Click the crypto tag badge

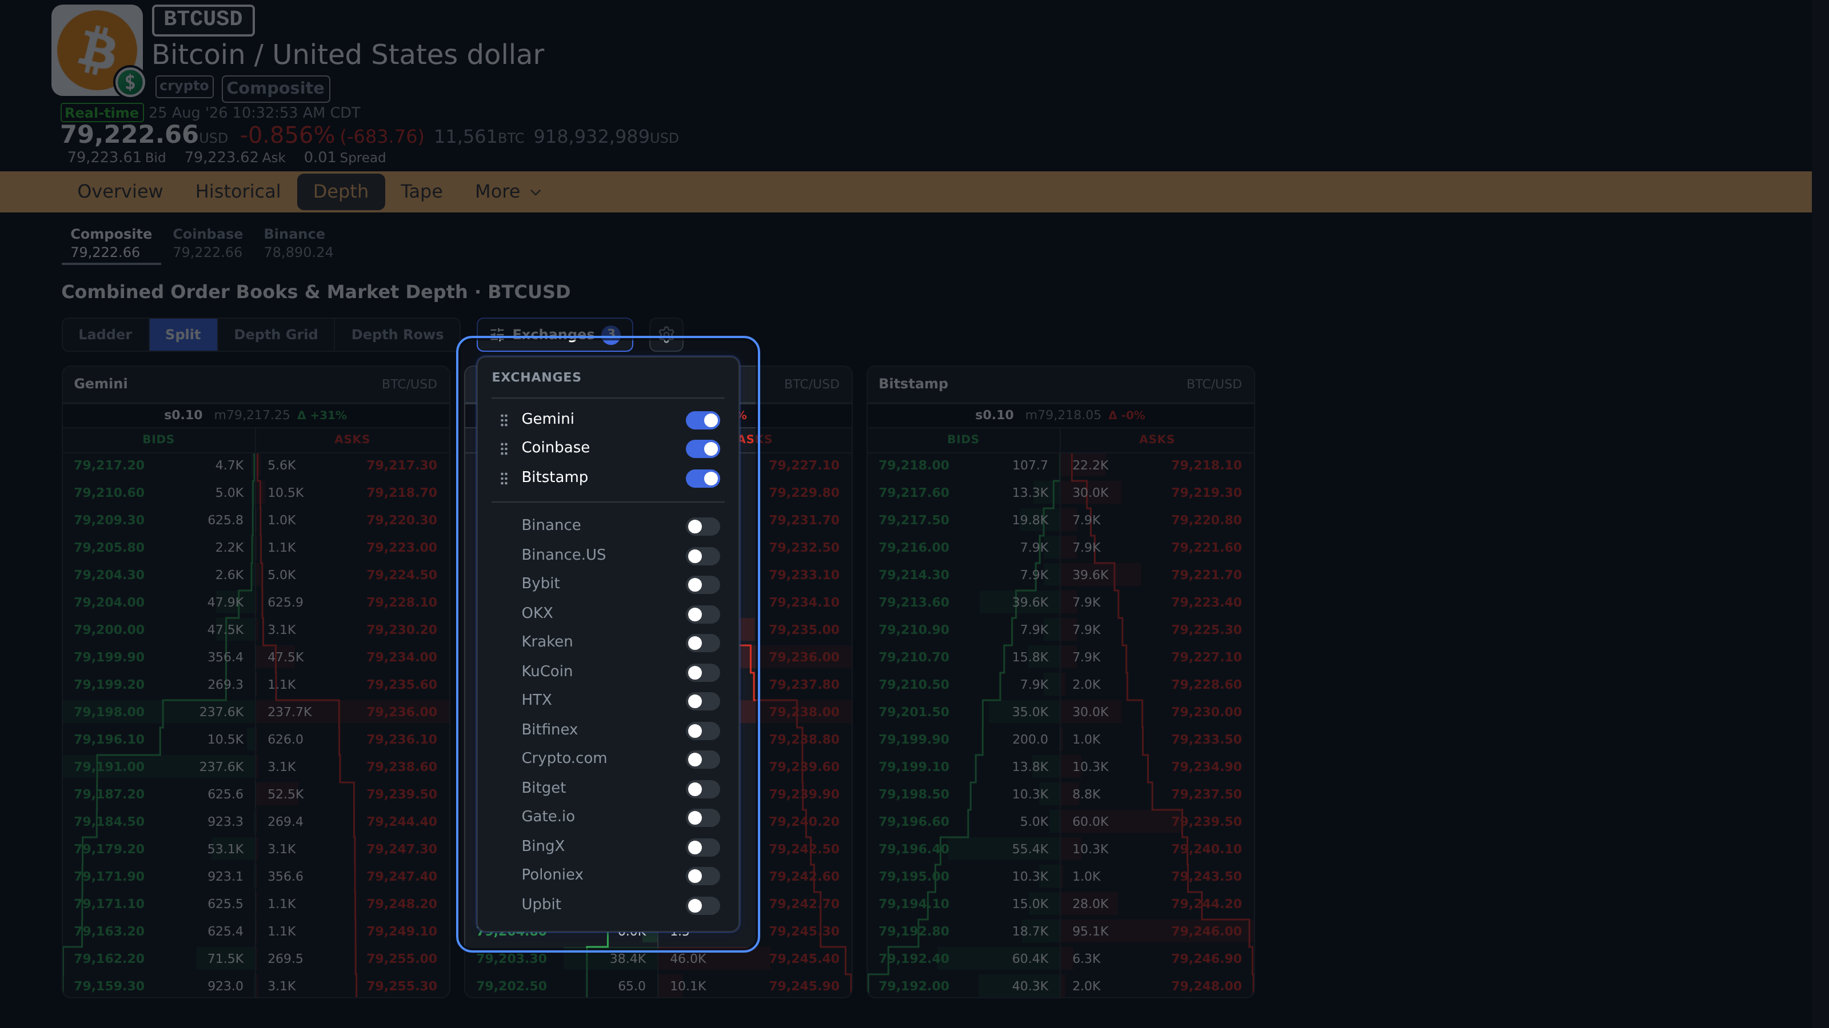(184, 86)
